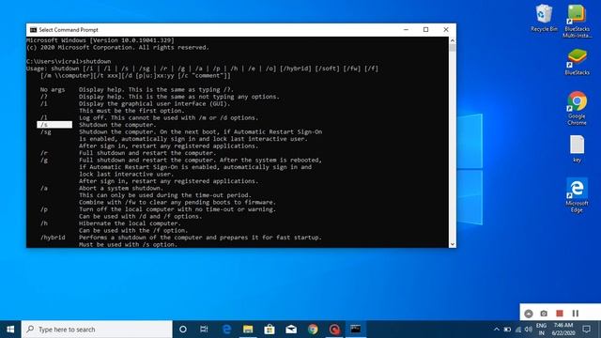The image size is (601, 338).
Task: Open Action Center notifications icon
Action: pyautogui.click(x=586, y=330)
